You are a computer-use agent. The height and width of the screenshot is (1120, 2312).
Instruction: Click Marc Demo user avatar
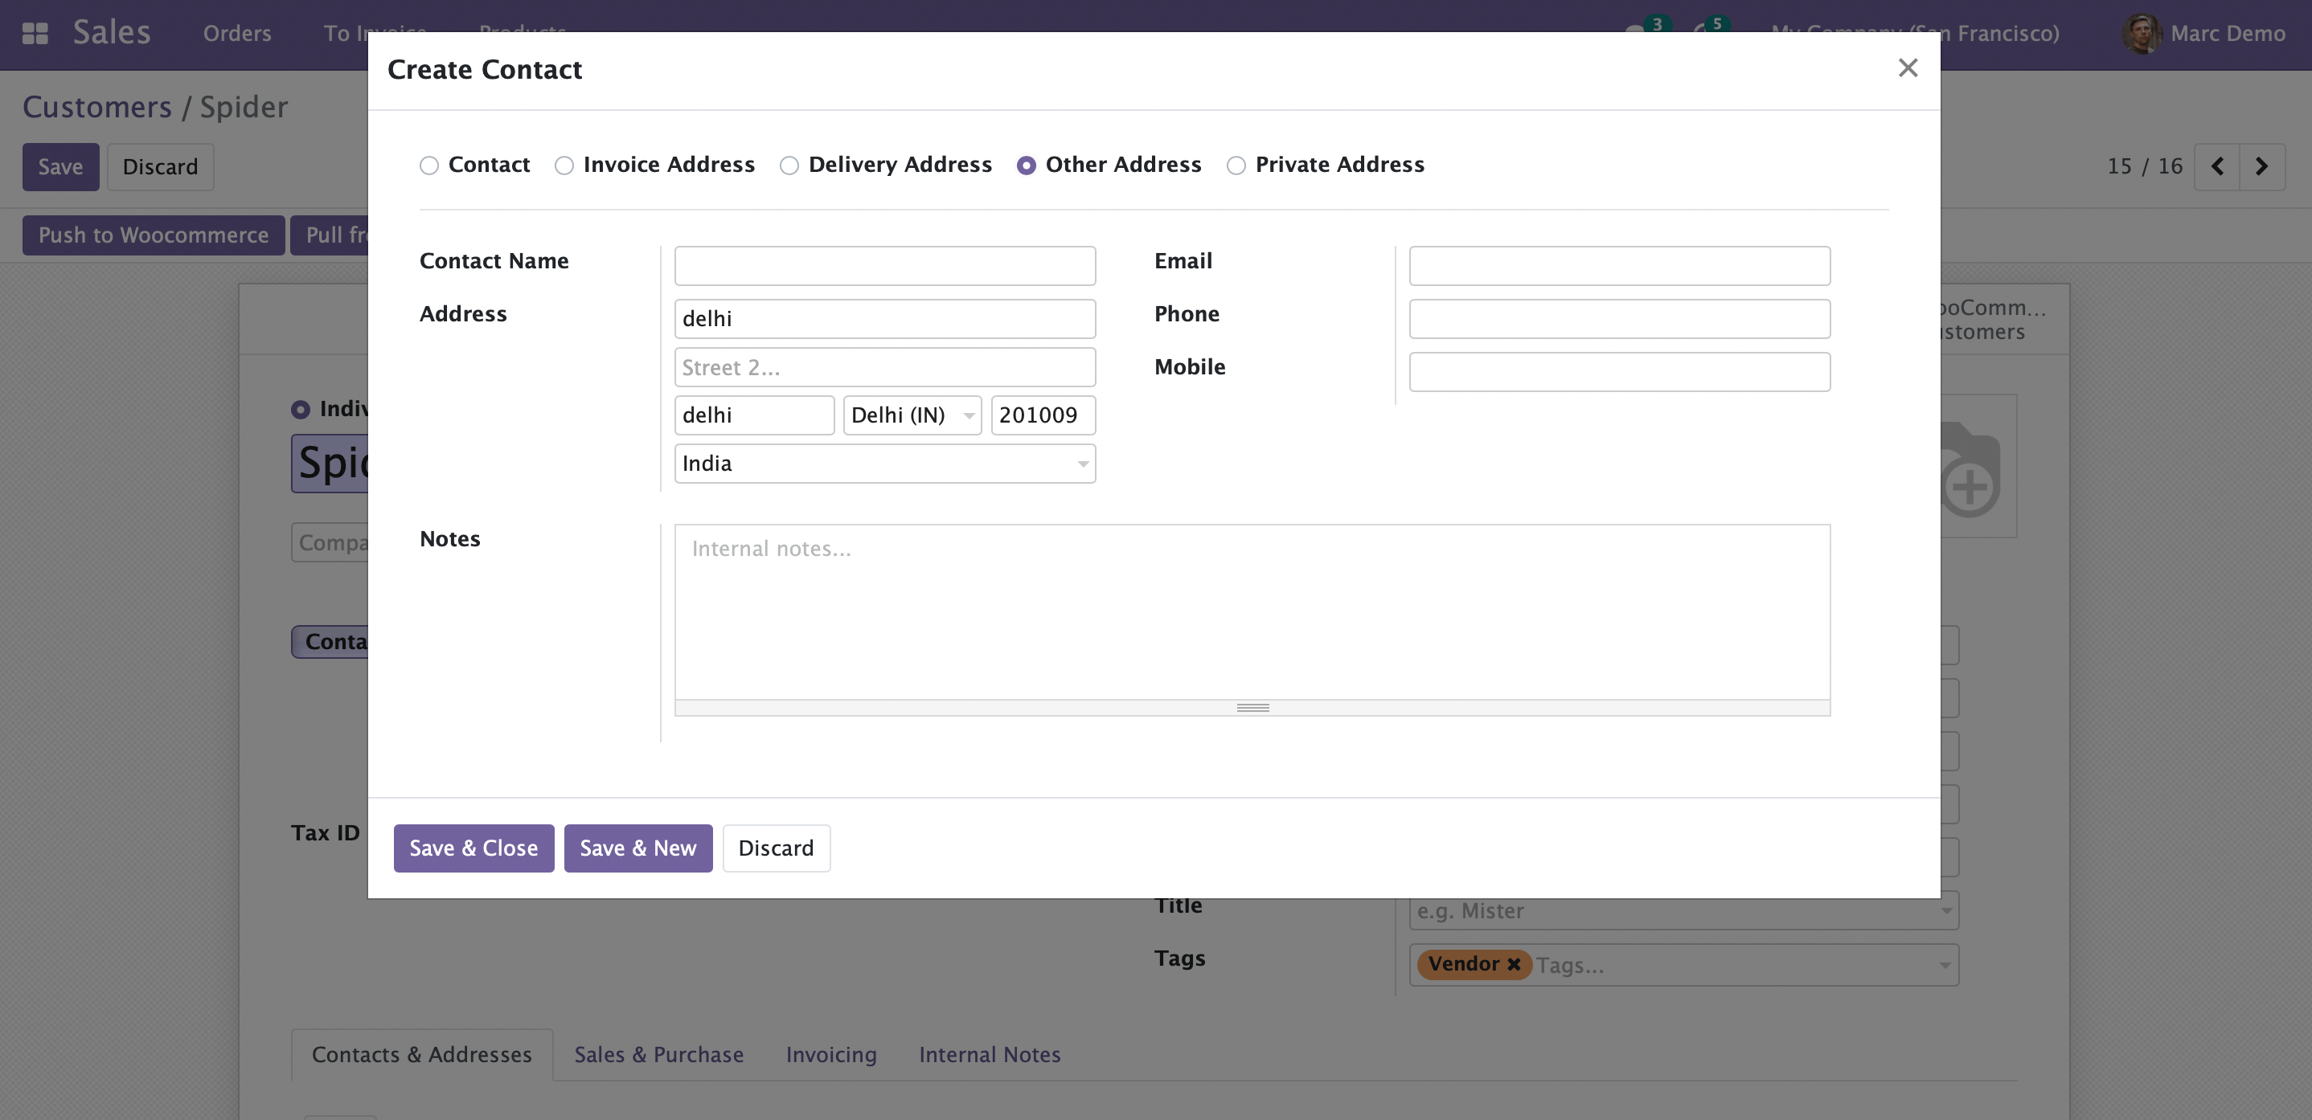pos(2142,33)
